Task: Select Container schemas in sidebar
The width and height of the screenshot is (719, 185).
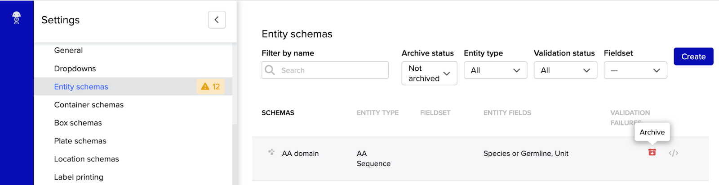Action: tap(89, 105)
